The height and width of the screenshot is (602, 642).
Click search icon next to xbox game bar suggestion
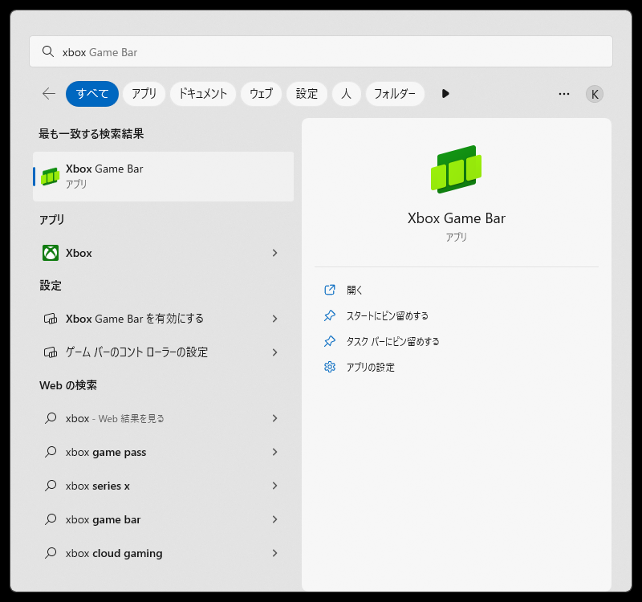[51, 519]
